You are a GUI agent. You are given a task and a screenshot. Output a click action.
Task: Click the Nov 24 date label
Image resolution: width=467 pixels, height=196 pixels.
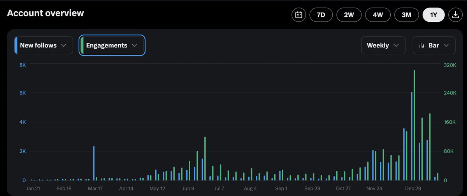(x=374, y=189)
